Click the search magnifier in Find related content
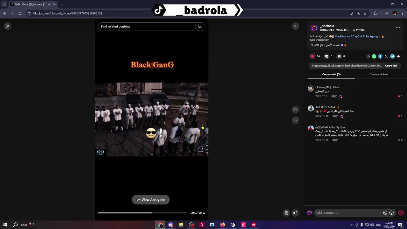407x229 pixels. [x=200, y=26]
